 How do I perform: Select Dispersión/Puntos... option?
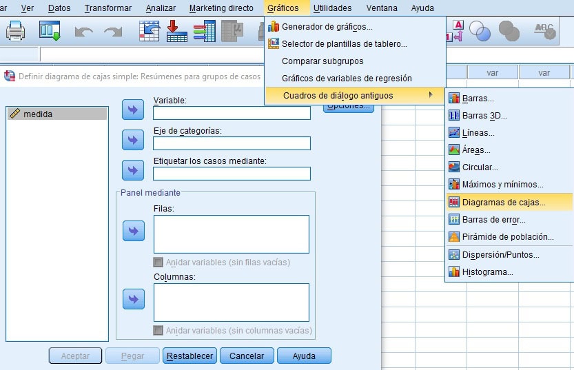[510, 255]
